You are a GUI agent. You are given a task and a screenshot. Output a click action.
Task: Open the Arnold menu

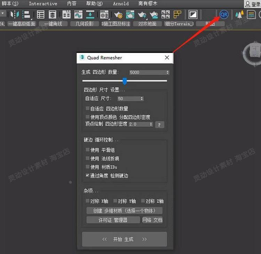pos(121,3)
